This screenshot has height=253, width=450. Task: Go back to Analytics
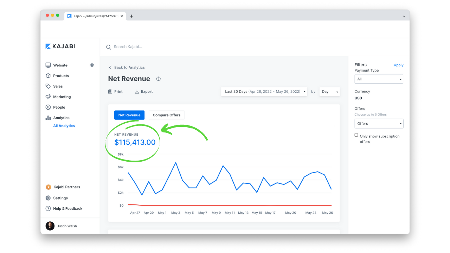click(127, 67)
